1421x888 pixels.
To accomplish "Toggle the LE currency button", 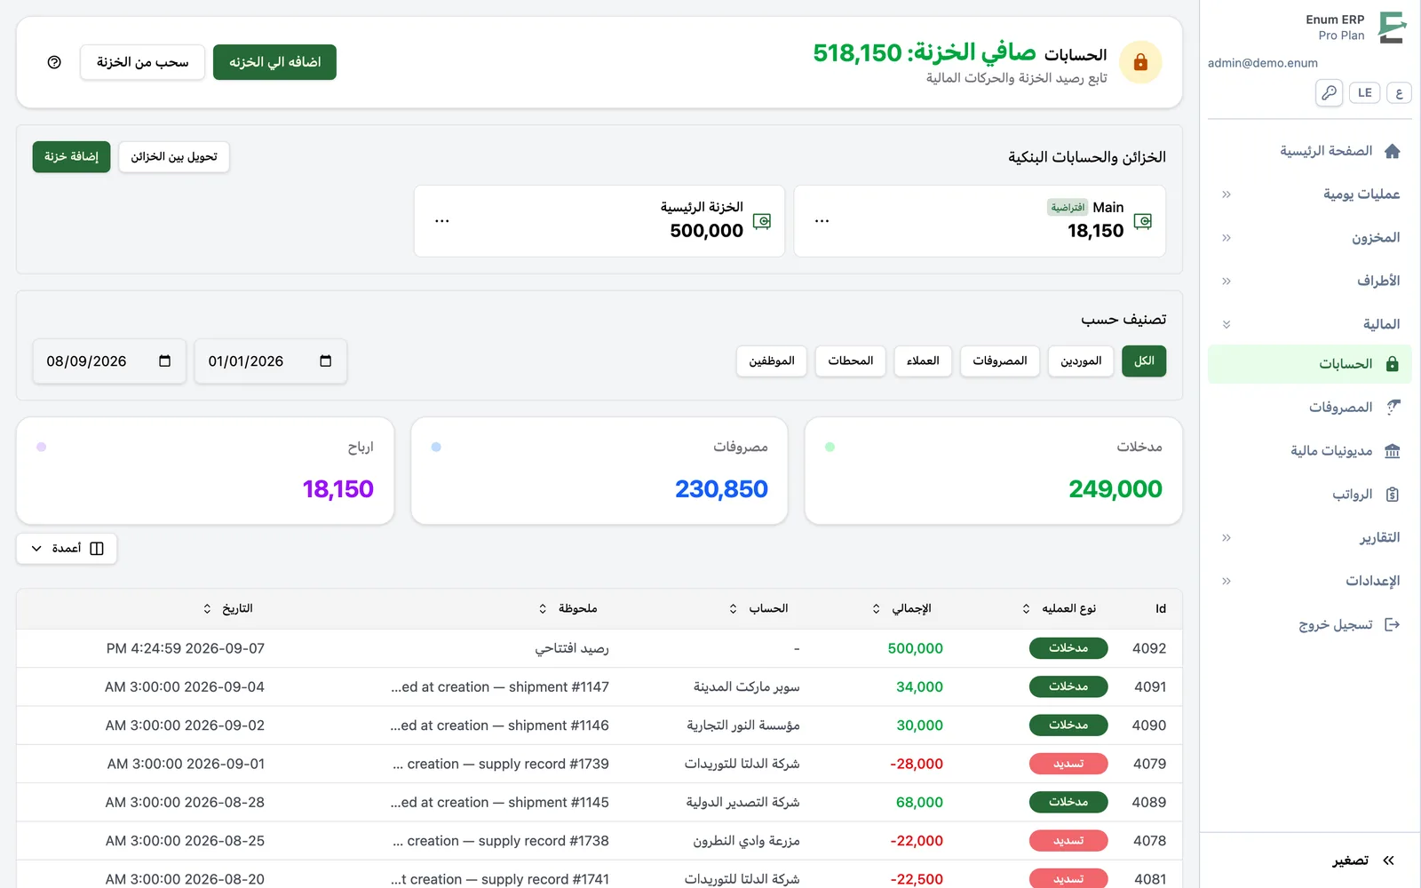I will 1364,92.
